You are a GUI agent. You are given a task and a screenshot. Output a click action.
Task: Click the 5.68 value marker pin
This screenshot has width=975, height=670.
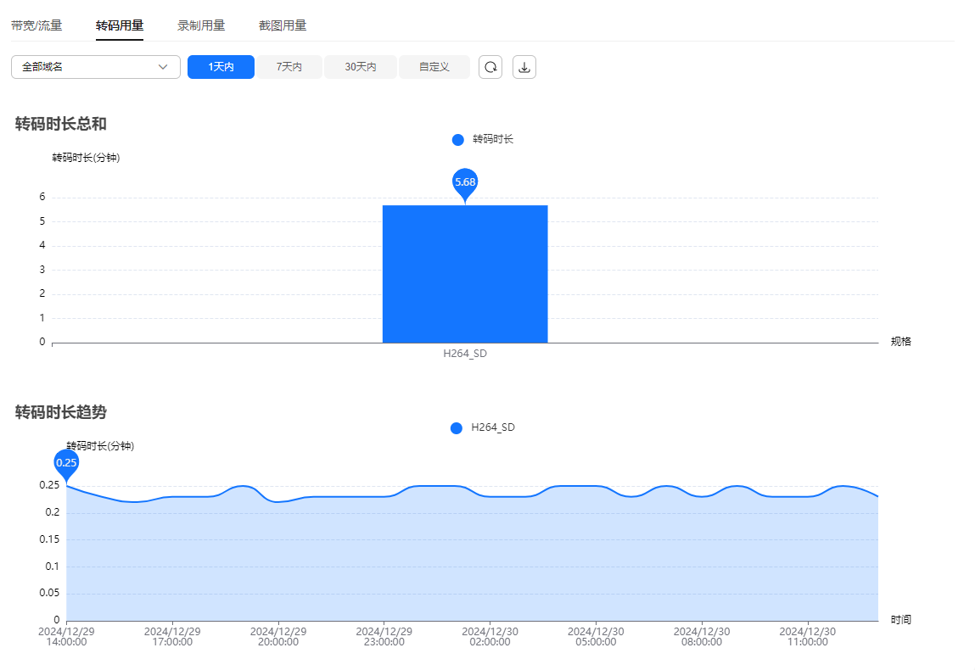(x=465, y=184)
